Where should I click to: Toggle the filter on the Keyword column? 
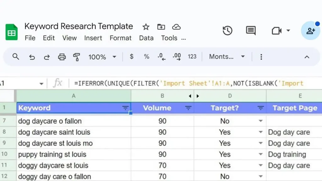[x=125, y=108]
